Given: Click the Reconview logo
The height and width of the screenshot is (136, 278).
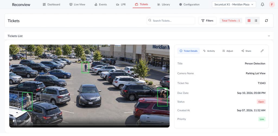Looking at the screenshot, I should point(21,5).
